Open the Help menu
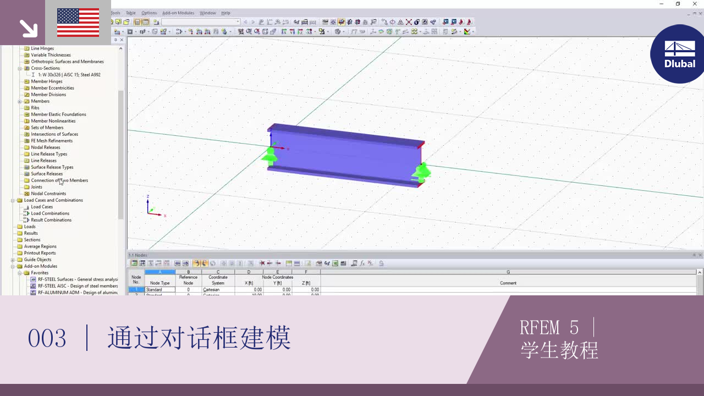 [226, 13]
